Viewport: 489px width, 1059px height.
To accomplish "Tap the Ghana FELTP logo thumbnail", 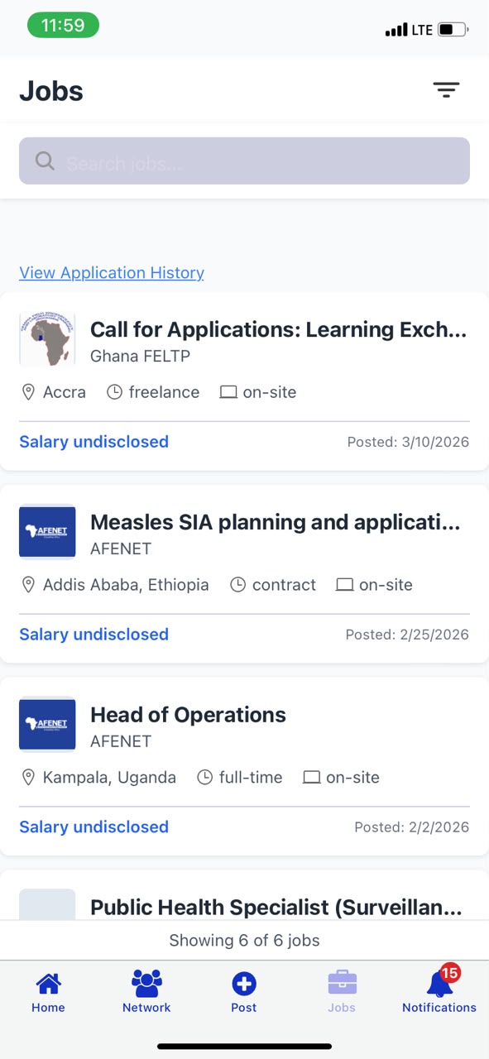I will pos(47,339).
